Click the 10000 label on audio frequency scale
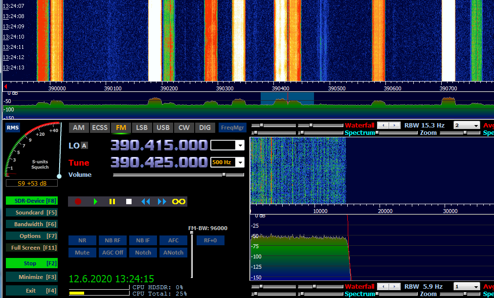Viewport: 494px width, 298px height. [320, 211]
